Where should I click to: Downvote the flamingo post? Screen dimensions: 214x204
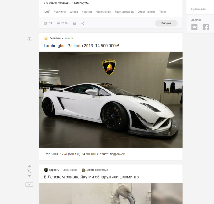29,176
